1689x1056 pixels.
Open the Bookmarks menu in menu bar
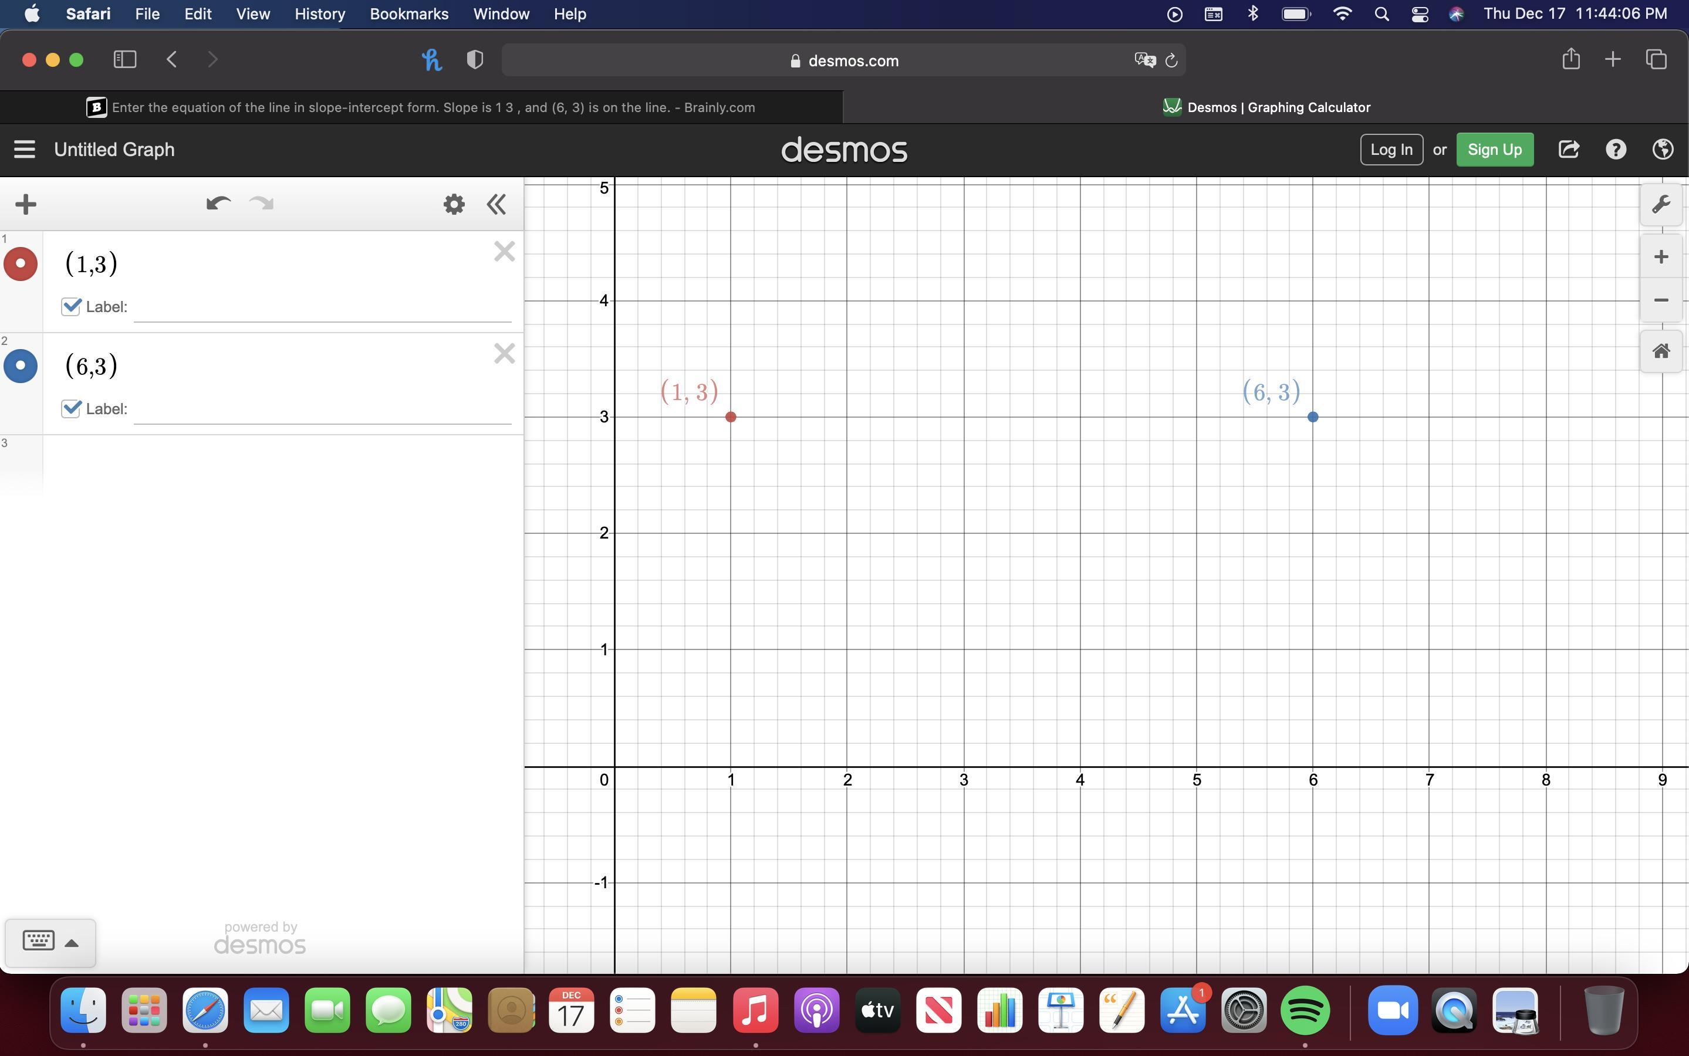coord(408,14)
